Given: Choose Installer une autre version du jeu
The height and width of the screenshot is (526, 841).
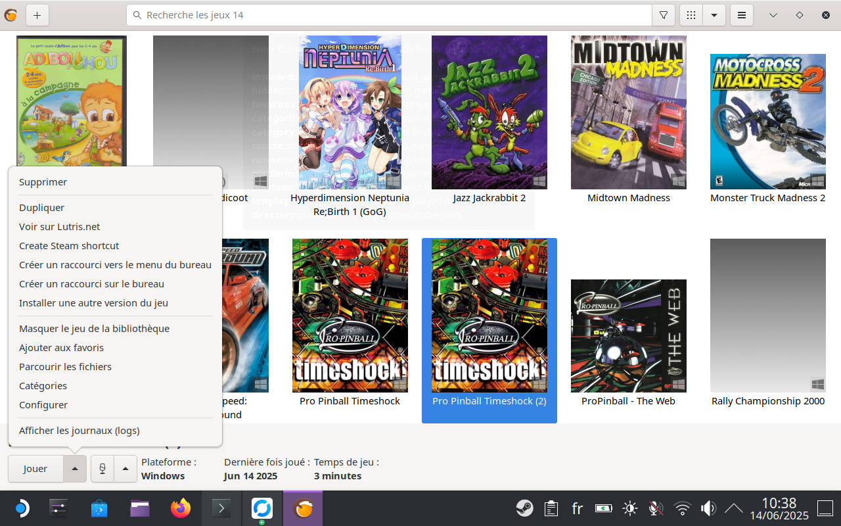Looking at the screenshot, I should 115,303.
